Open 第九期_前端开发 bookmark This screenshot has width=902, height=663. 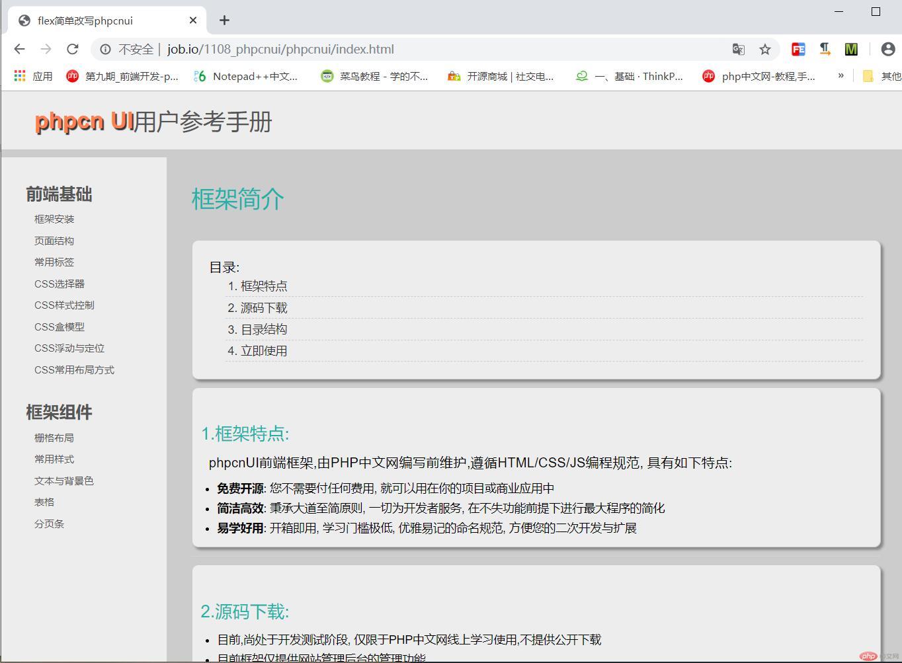coord(122,76)
